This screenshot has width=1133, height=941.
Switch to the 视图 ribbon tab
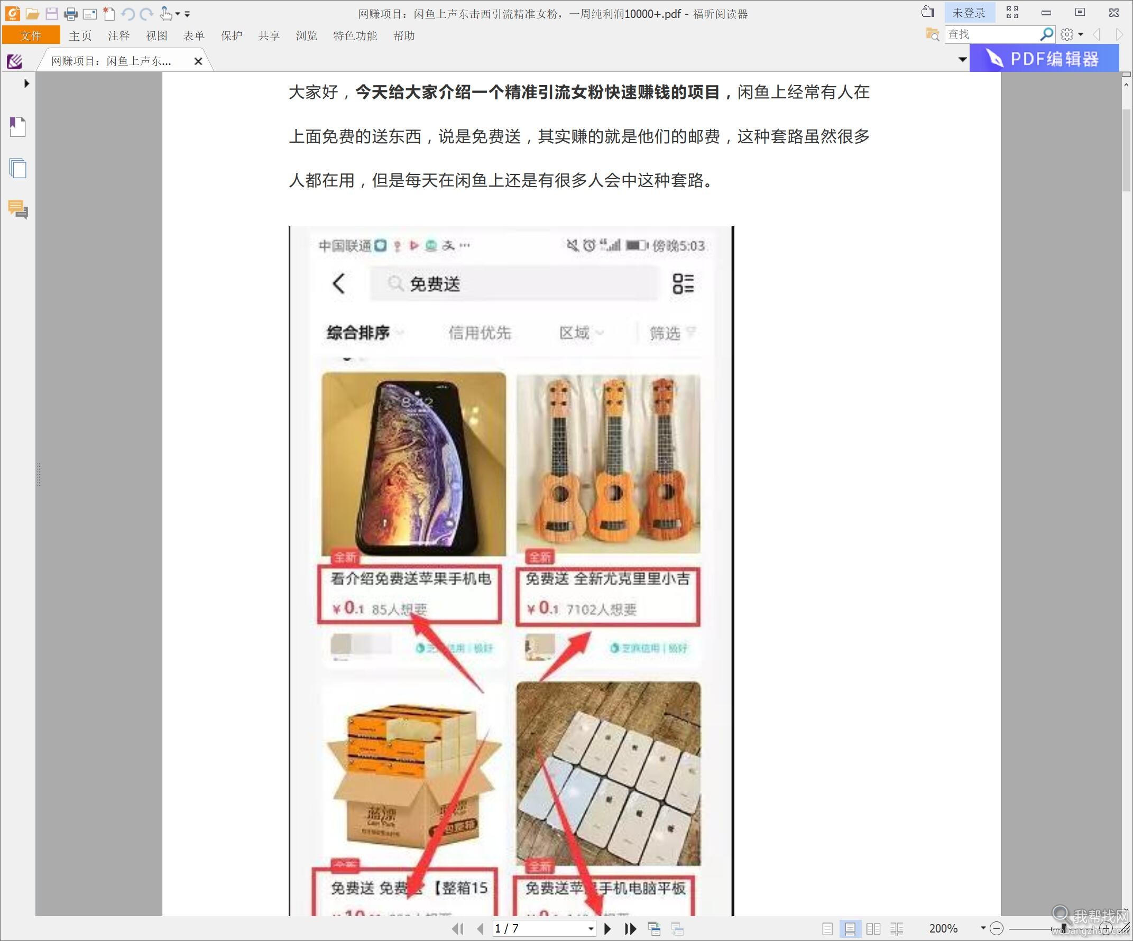click(x=156, y=35)
